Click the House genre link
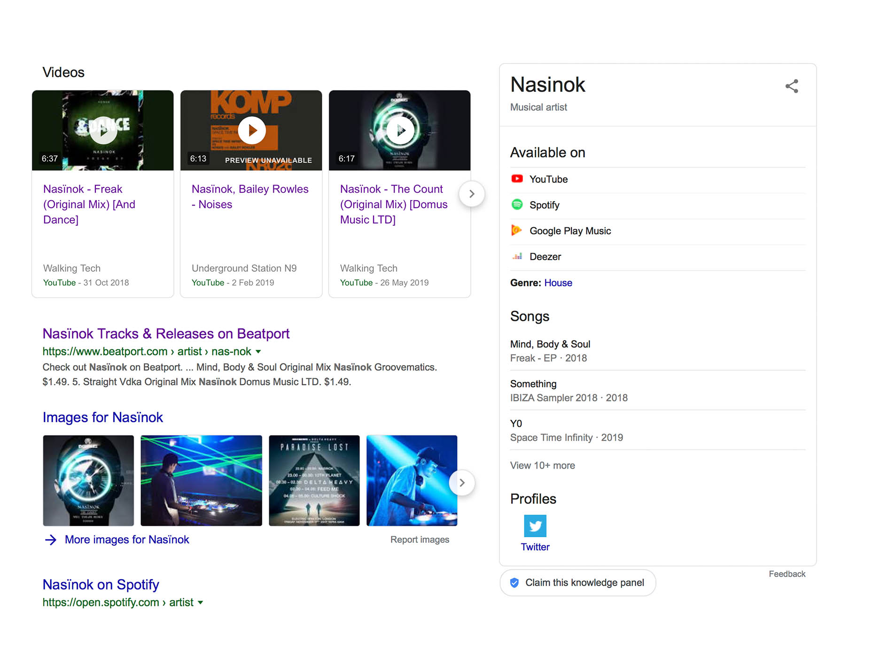 pyautogui.click(x=558, y=283)
